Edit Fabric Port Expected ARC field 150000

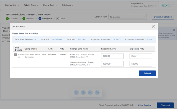point(112,56)
